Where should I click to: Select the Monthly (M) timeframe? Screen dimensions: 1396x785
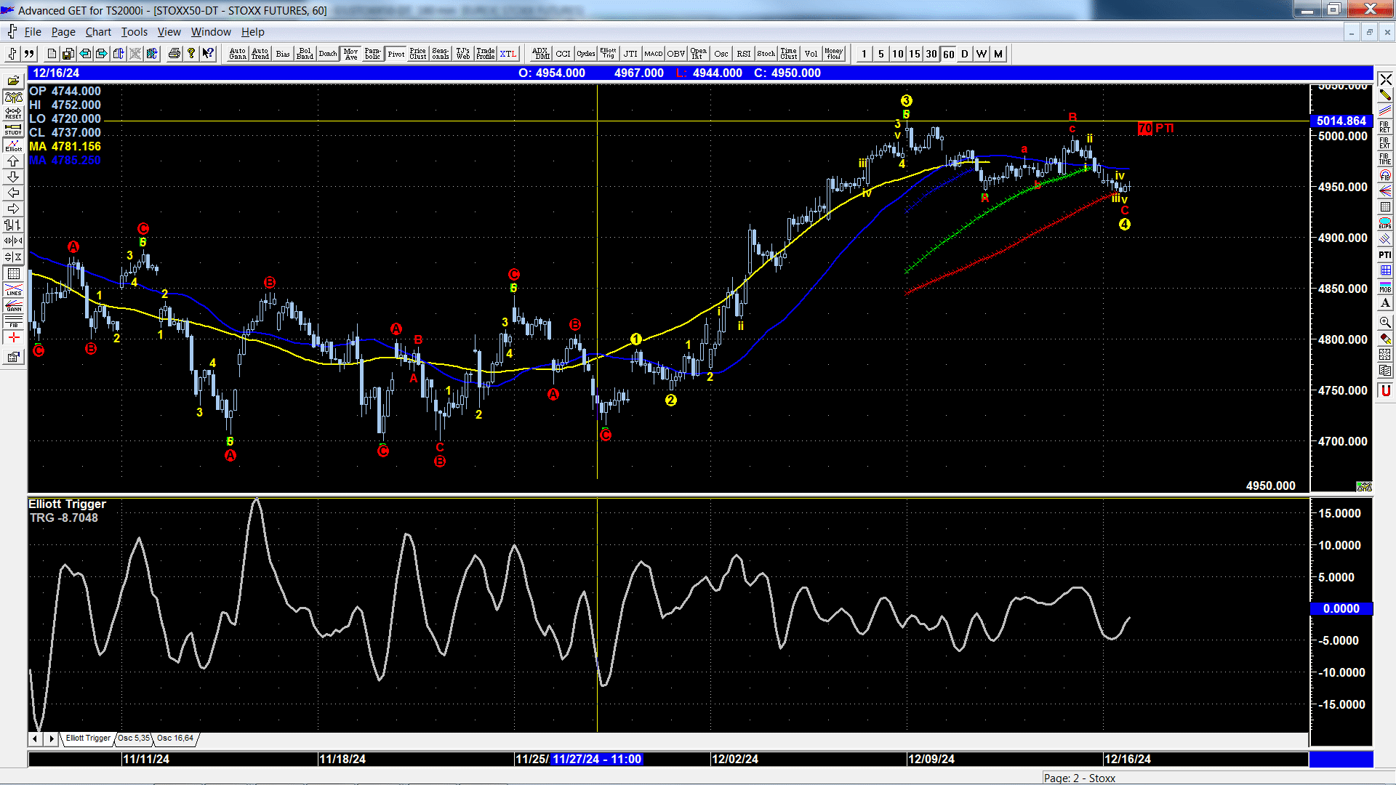coord(998,54)
